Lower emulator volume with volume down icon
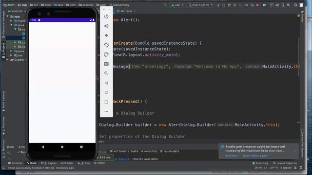 (106, 35)
